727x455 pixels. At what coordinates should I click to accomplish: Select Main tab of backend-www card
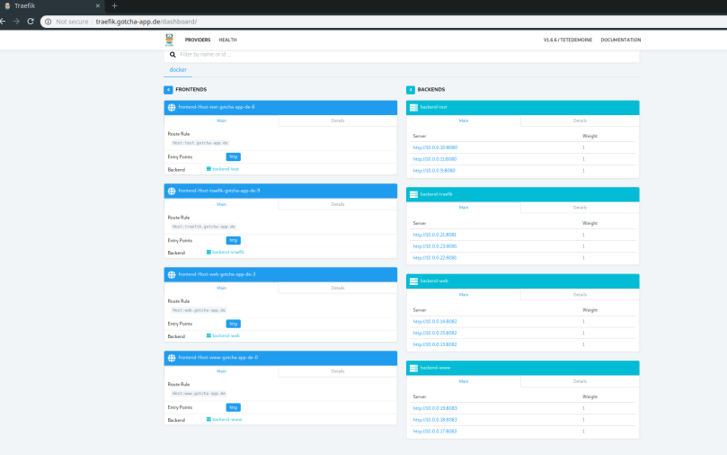[x=463, y=381]
